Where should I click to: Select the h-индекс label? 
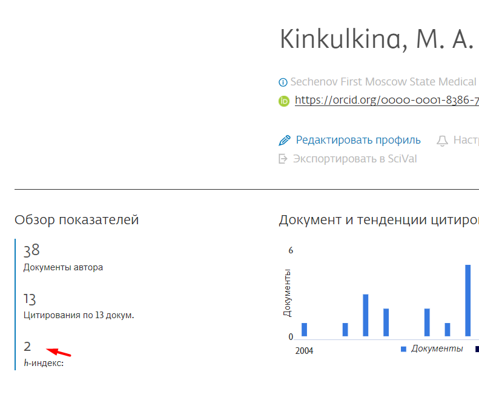[x=44, y=363]
